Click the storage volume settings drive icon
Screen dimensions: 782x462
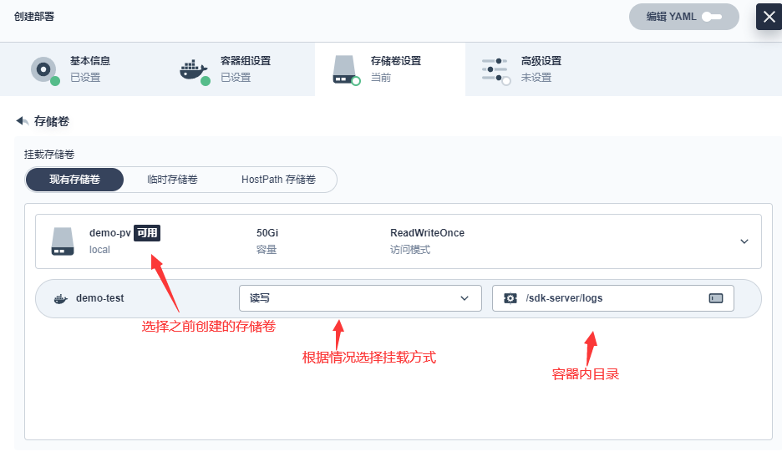point(345,69)
